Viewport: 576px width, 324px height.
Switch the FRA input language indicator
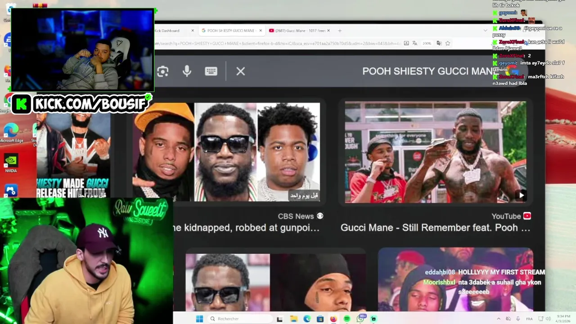click(529, 319)
